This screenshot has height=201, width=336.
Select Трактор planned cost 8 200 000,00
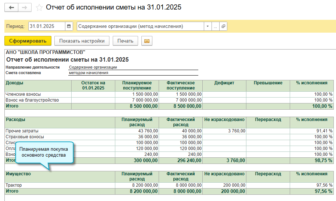(x=137, y=185)
